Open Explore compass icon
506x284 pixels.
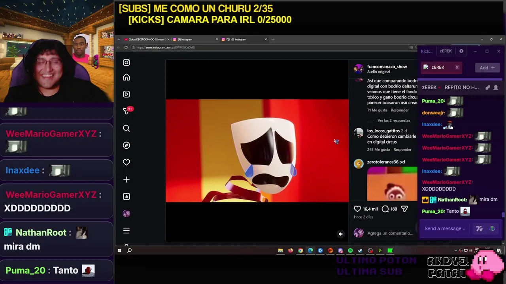(x=126, y=145)
